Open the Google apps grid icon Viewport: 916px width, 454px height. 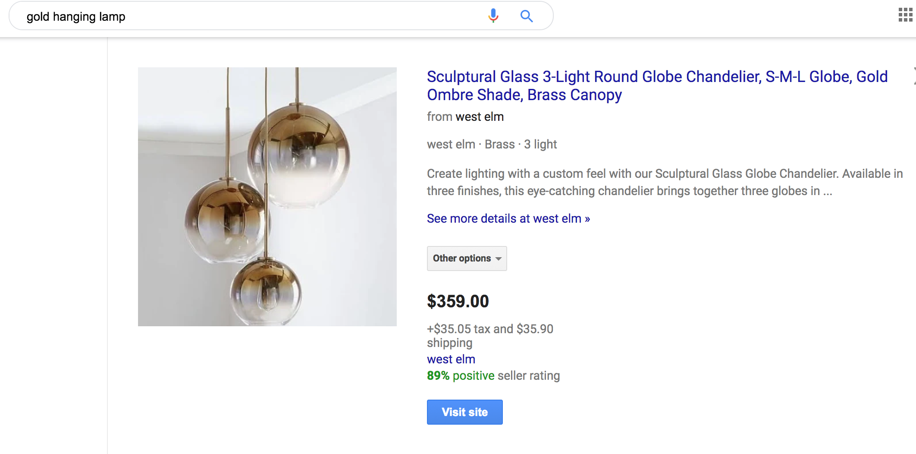[905, 15]
